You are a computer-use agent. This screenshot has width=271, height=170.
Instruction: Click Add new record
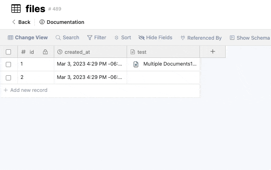tap(25, 90)
